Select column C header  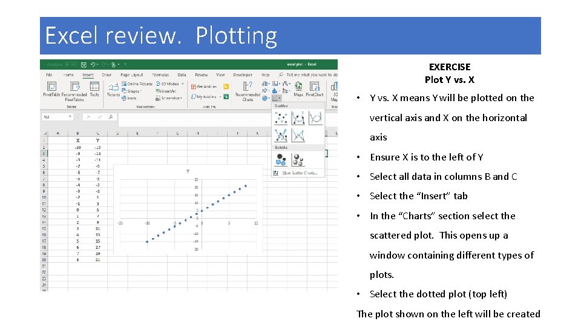point(97,133)
